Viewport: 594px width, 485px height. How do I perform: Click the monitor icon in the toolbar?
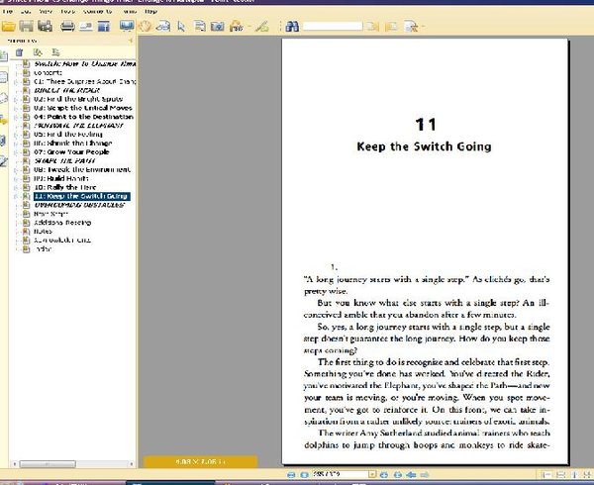coord(126,26)
